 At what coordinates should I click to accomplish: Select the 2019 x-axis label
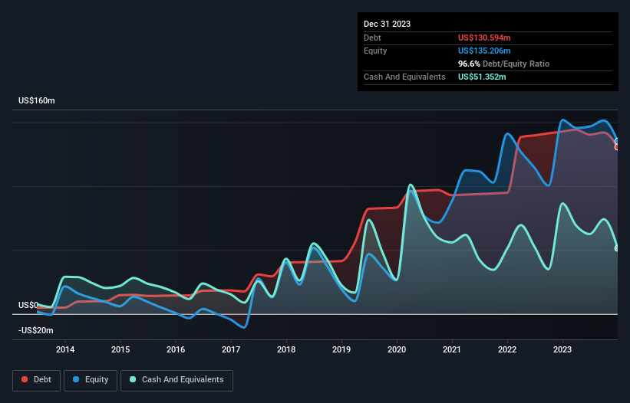(x=341, y=349)
